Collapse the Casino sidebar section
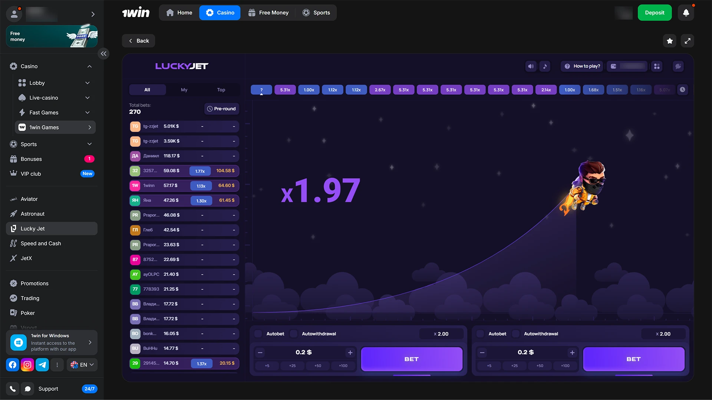 click(89, 66)
